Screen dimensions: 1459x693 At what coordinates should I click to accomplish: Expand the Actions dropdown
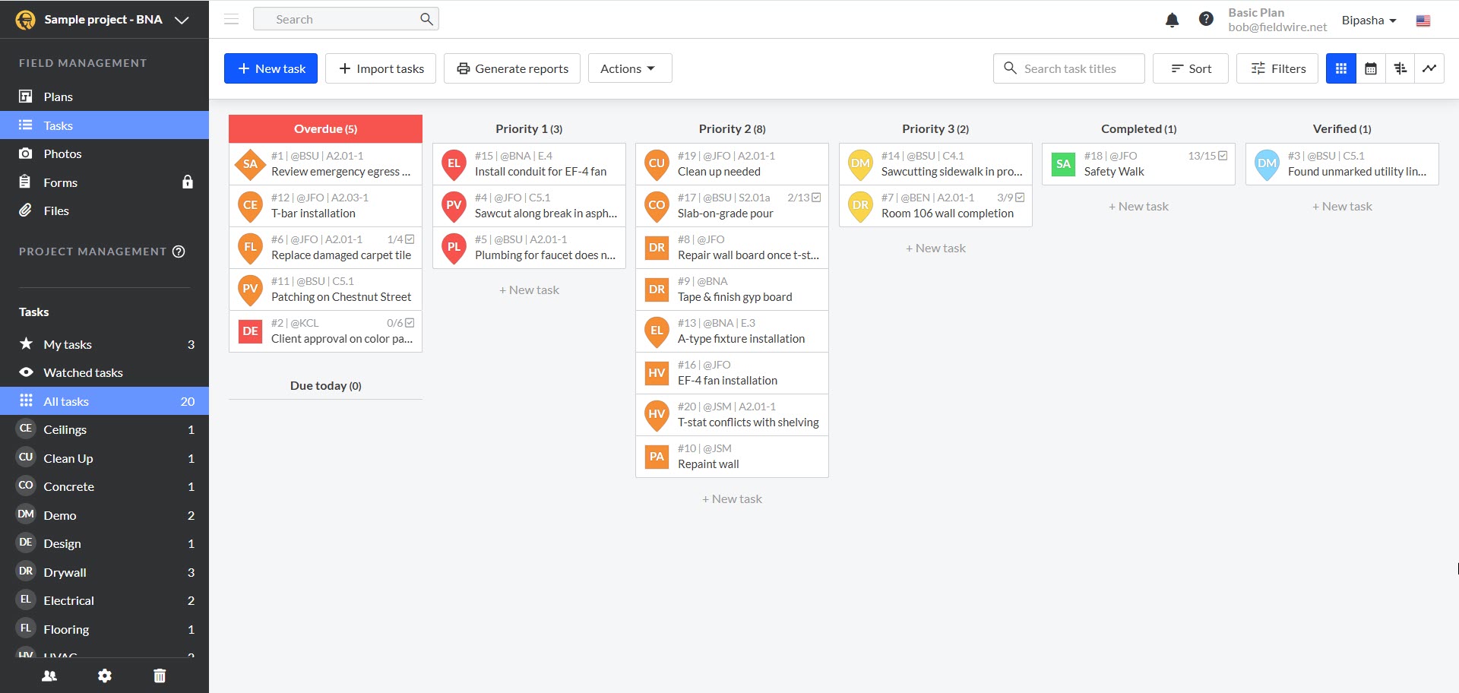point(629,68)
